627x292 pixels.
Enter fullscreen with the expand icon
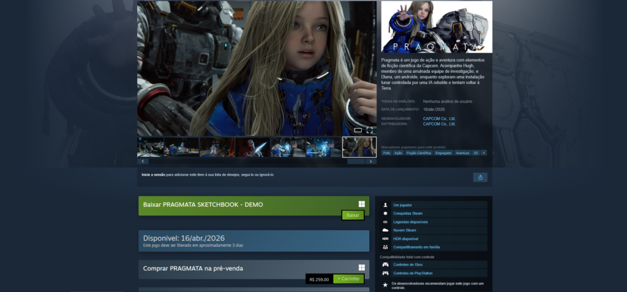369,130
